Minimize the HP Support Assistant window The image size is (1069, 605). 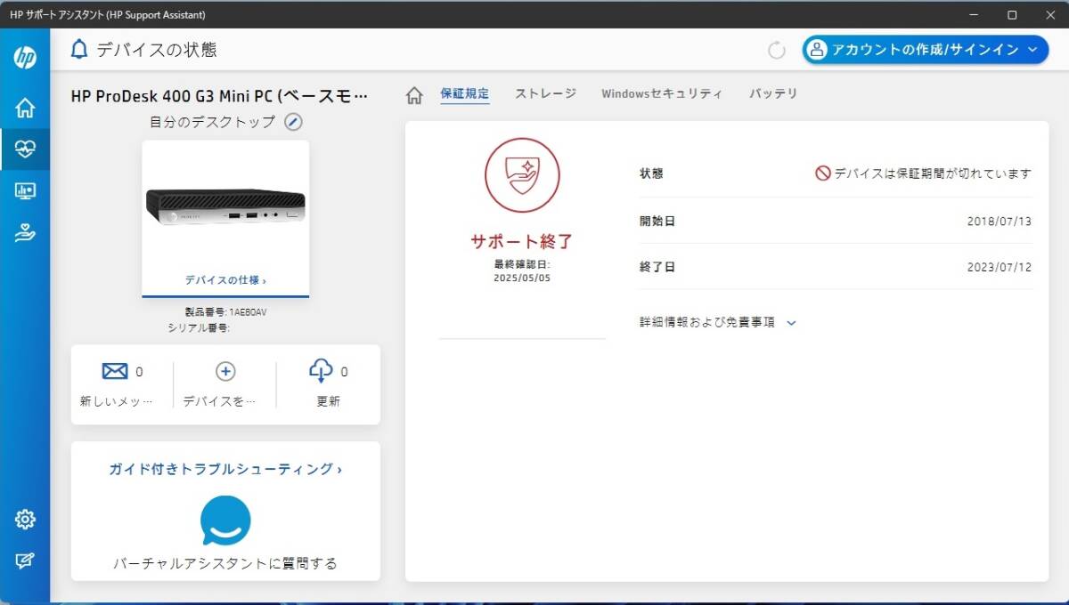tap(972, 14)
